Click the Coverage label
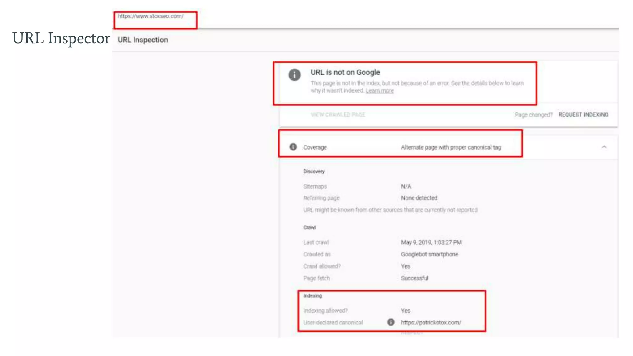The image size is (633, 356). coord(315,147)
